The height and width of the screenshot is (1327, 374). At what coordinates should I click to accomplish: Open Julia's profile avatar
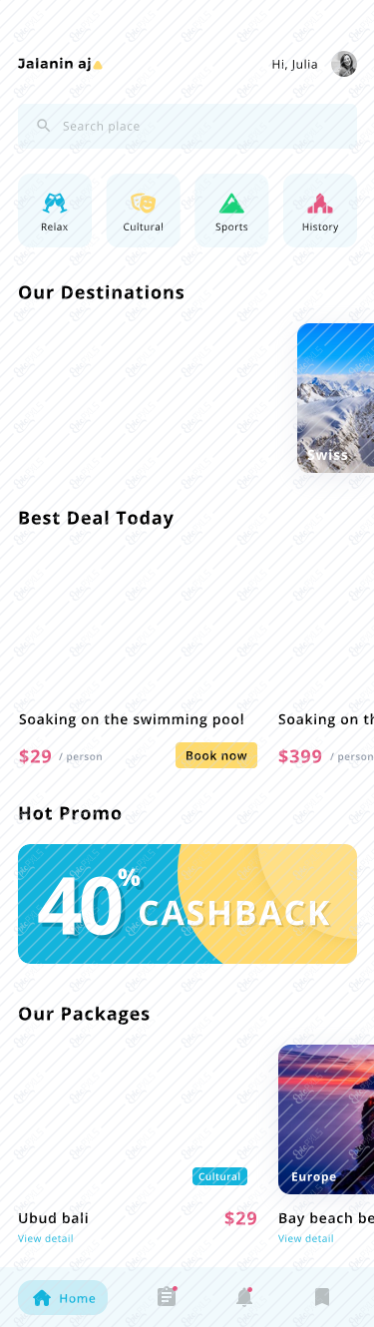click(x=344, y=64)
